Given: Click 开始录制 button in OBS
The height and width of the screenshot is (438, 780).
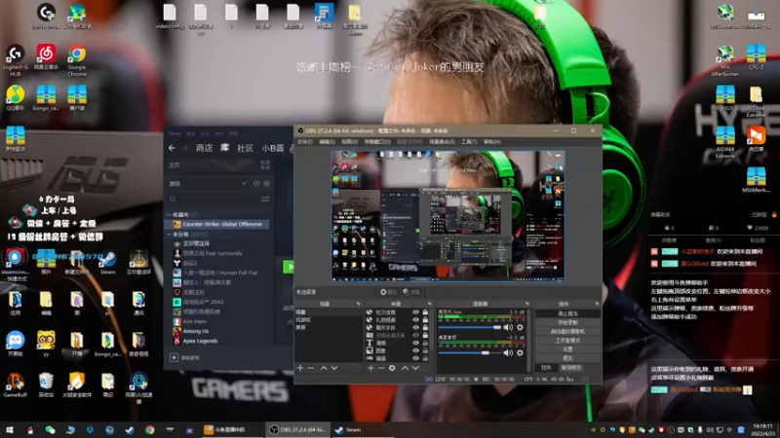Looking at the screenshot, I should click(567, 323).
